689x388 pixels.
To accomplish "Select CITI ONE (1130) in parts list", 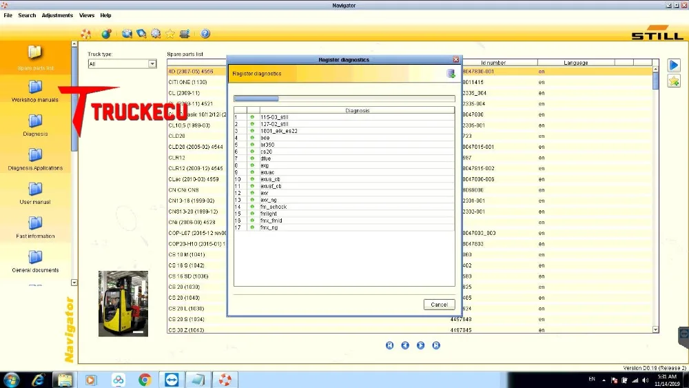I will tap(187, 82).
